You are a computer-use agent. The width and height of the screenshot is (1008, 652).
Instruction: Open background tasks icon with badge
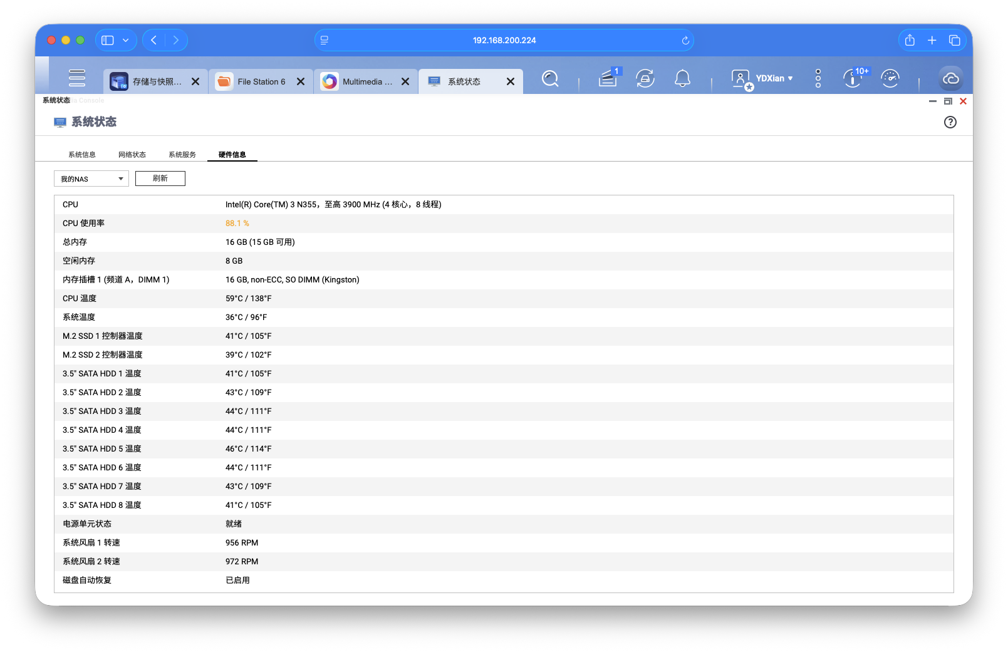pos(608,78)
